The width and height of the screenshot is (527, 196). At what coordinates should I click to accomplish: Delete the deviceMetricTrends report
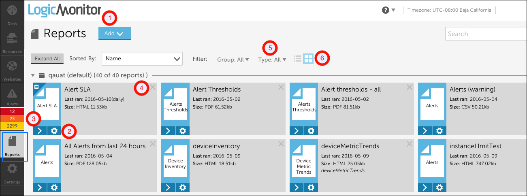coord(410,144)
